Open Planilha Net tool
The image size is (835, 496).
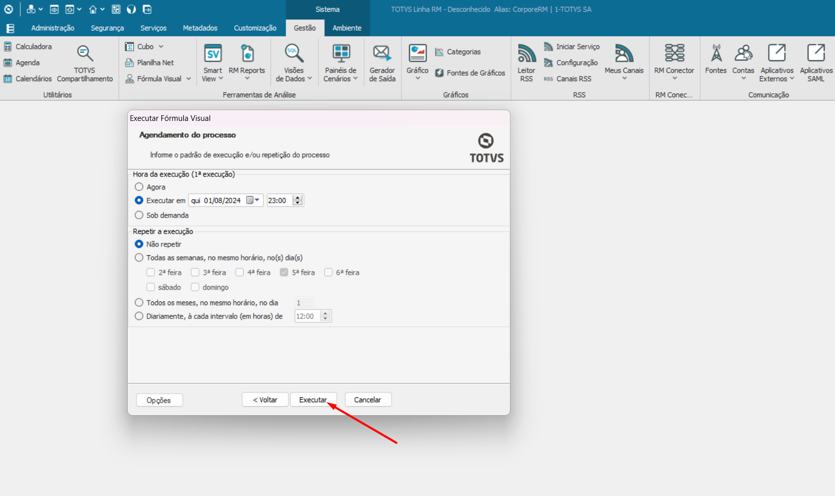149,63
